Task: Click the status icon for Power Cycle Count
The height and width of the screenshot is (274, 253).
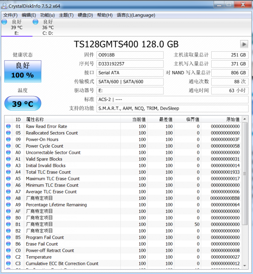Action: [x=8, y=146]
